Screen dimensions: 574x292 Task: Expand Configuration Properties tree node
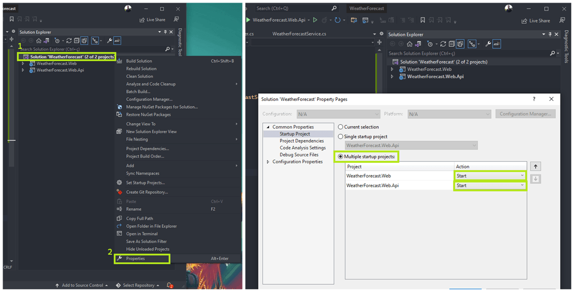point(268,162)
